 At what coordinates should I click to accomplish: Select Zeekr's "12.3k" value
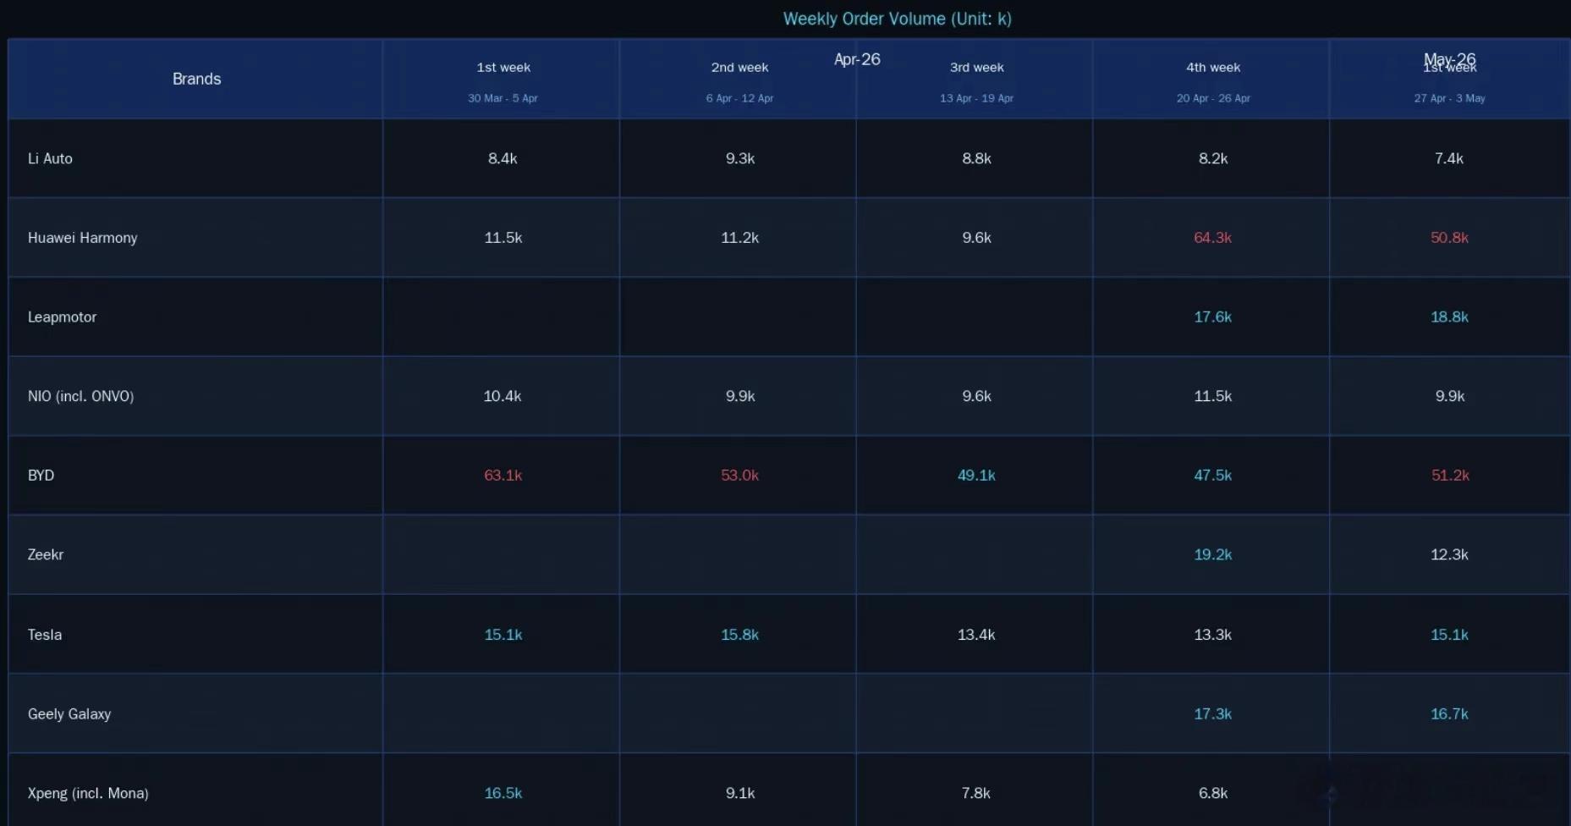(1449, 554)
